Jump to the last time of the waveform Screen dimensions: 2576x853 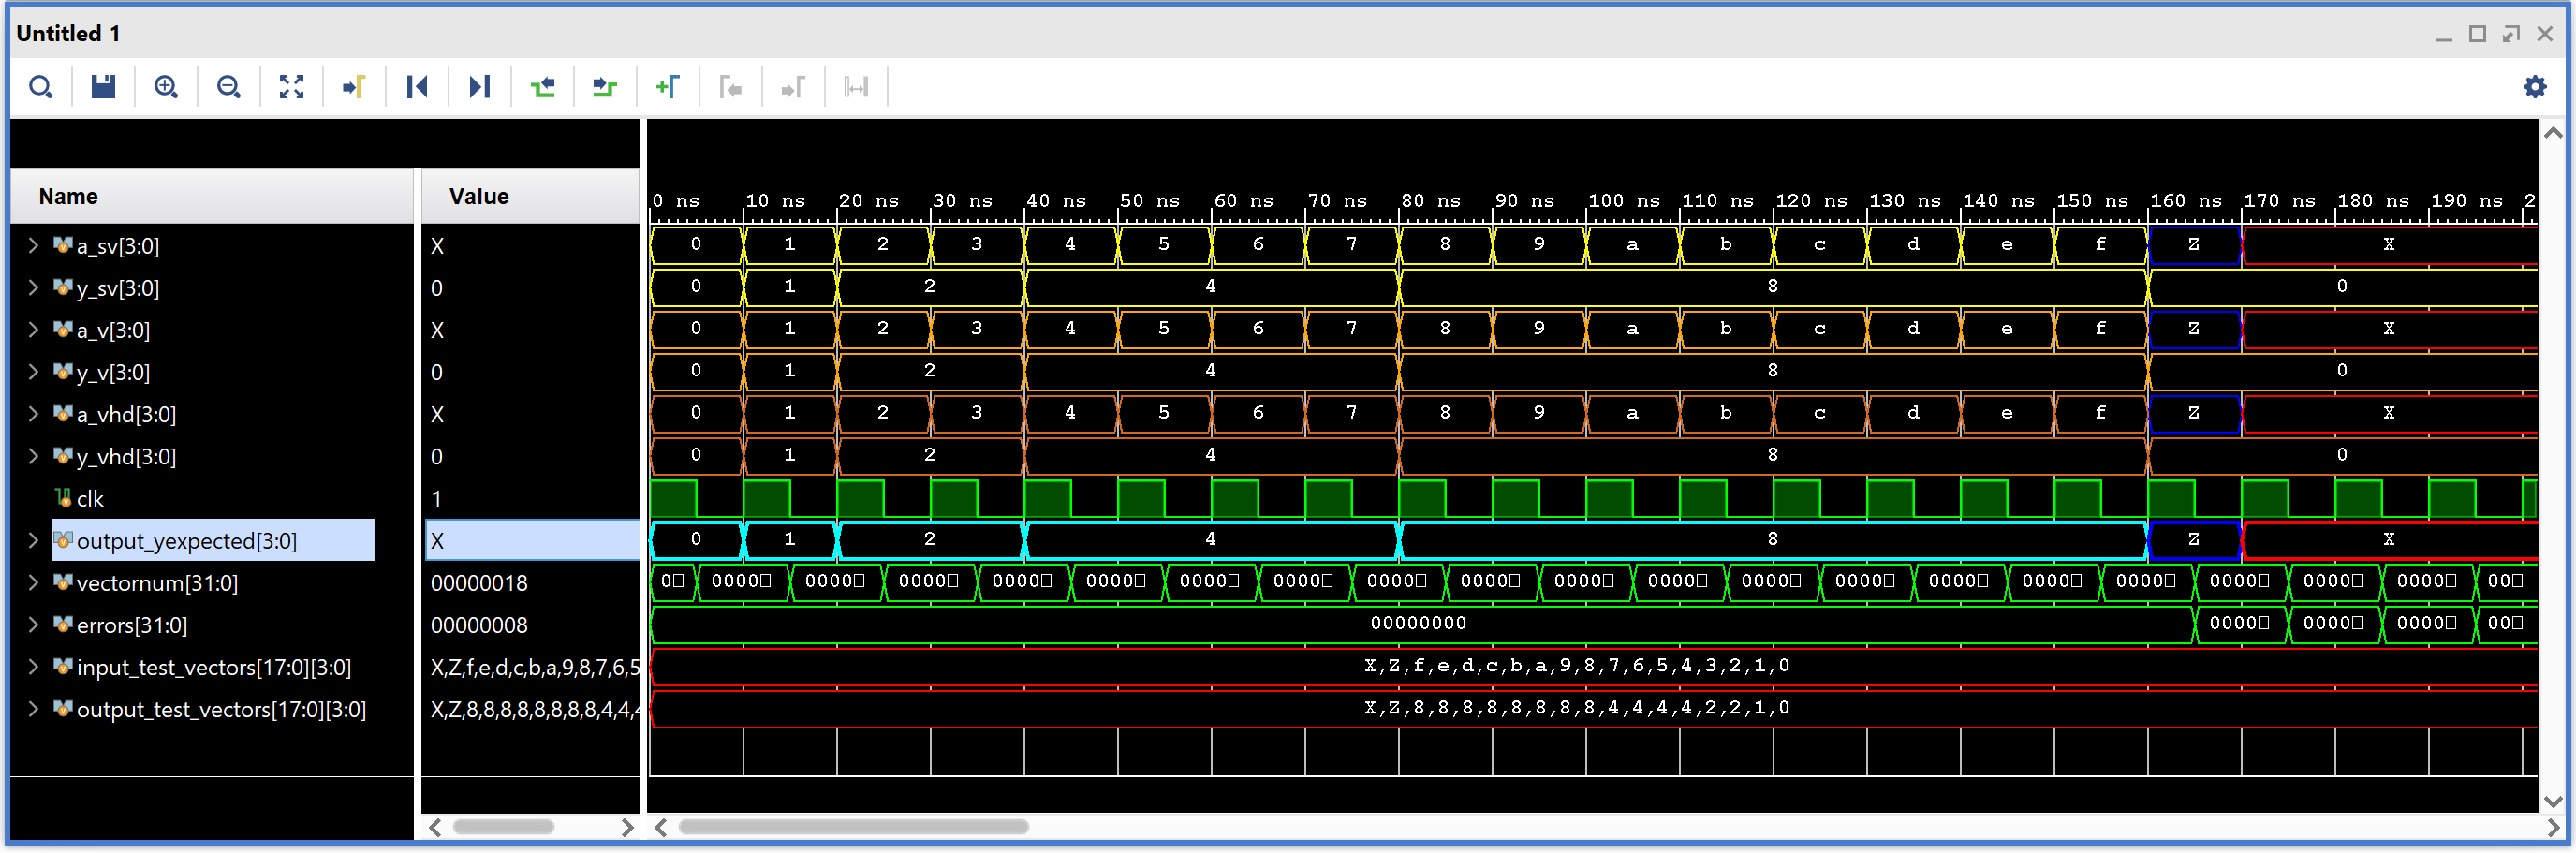coord(480,88)
